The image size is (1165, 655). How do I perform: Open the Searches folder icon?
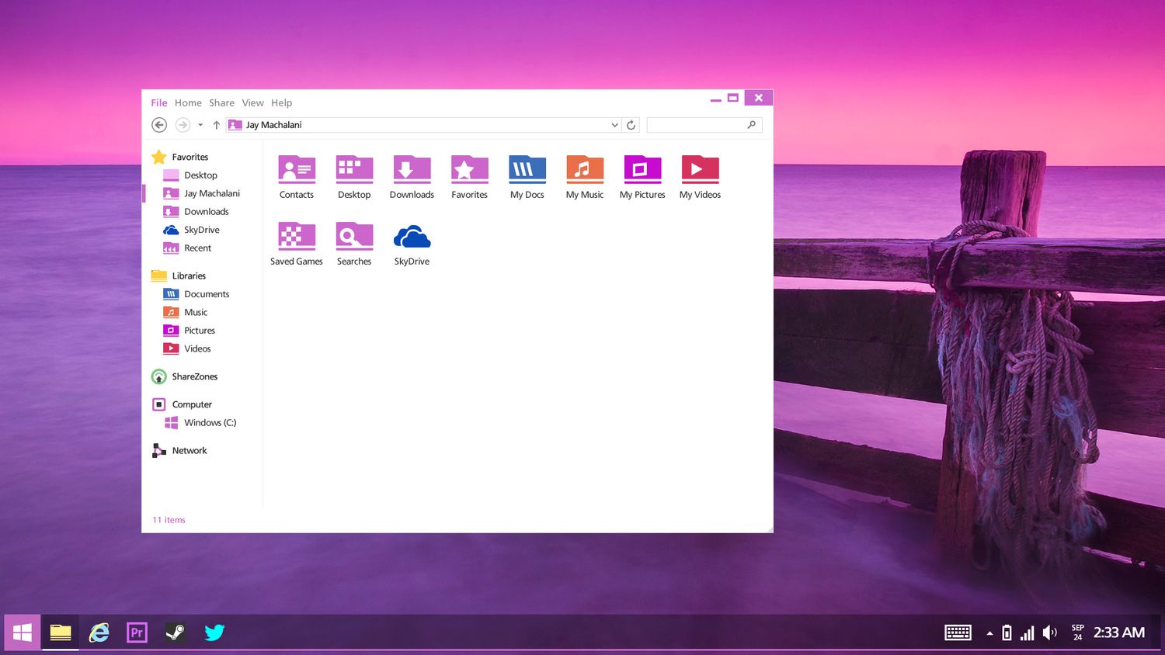[354, 236]
